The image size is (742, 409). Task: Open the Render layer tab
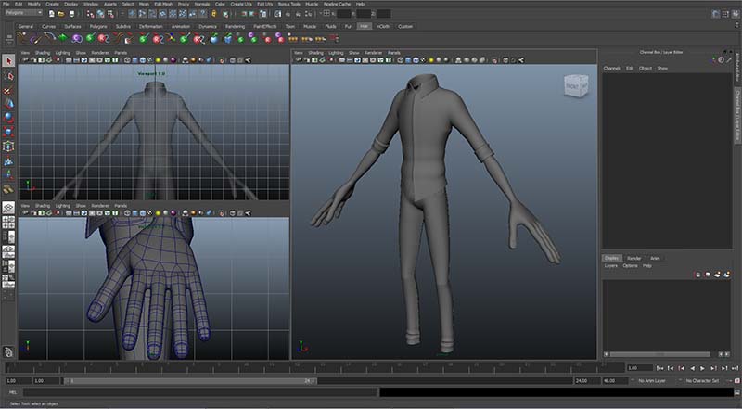tap(634, 258)
